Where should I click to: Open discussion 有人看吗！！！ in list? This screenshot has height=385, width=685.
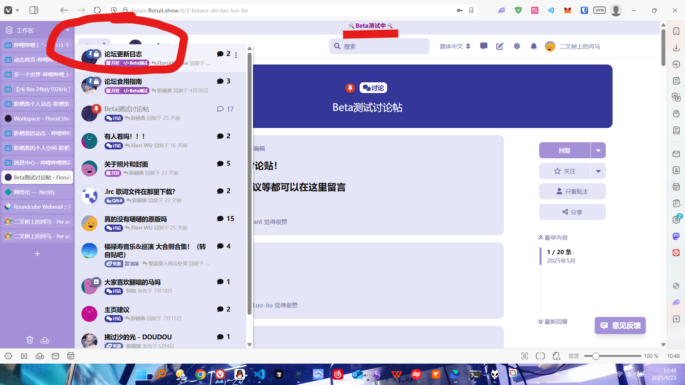[x=125, y=137]
